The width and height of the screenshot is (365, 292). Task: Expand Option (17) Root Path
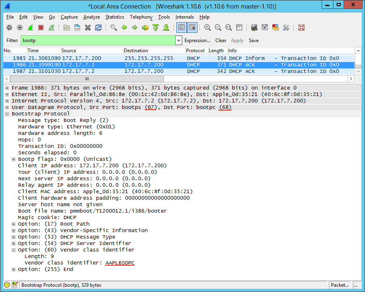(x=14, y=224)
